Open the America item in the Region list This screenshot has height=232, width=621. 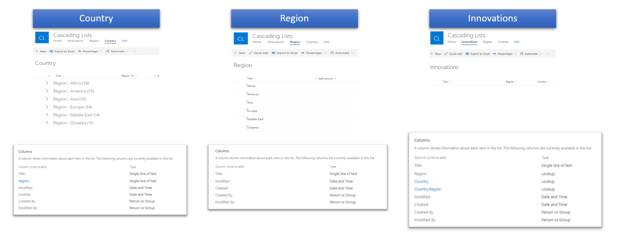point(253,94)
